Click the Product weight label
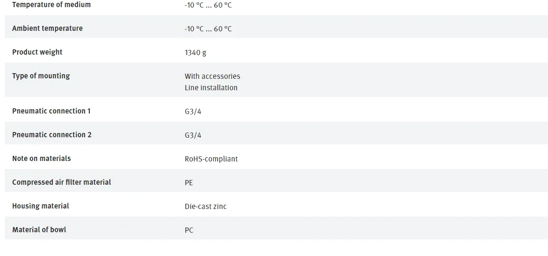 click(x=38, y=52)
